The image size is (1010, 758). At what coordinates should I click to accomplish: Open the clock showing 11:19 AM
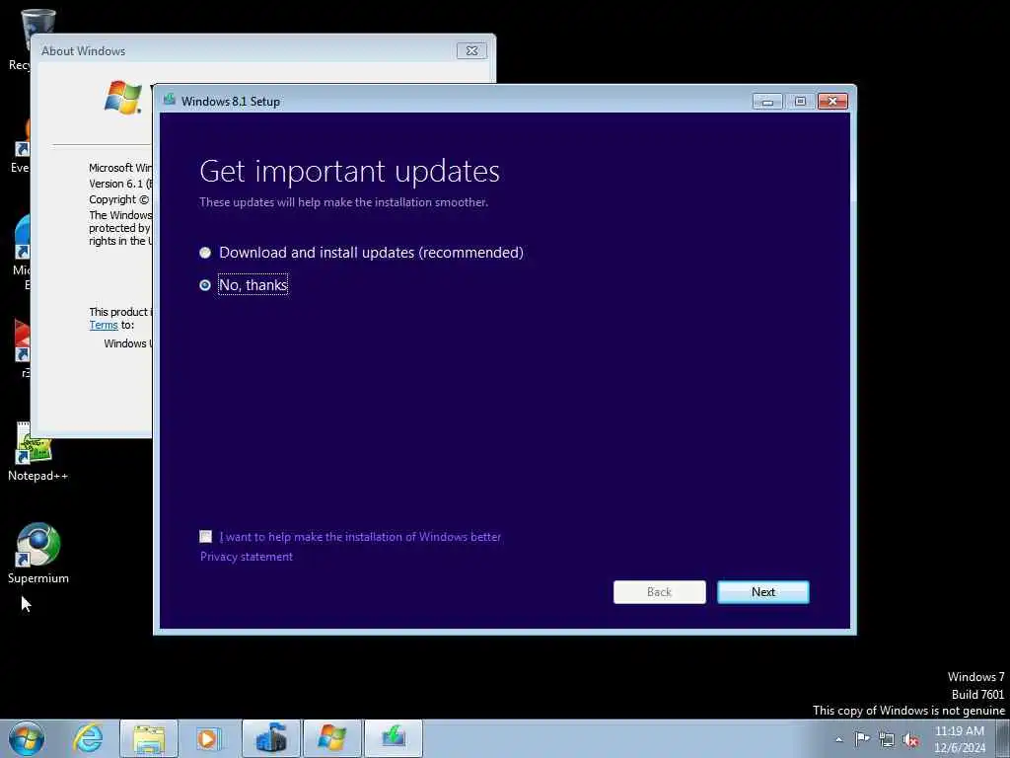click(x=960, y=739)
